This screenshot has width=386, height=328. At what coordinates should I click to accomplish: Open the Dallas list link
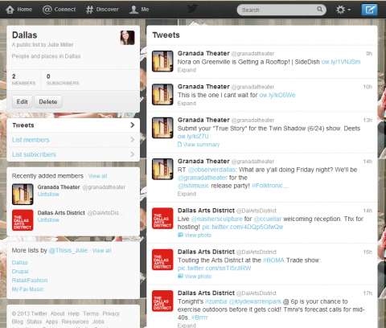coord(20,263)
